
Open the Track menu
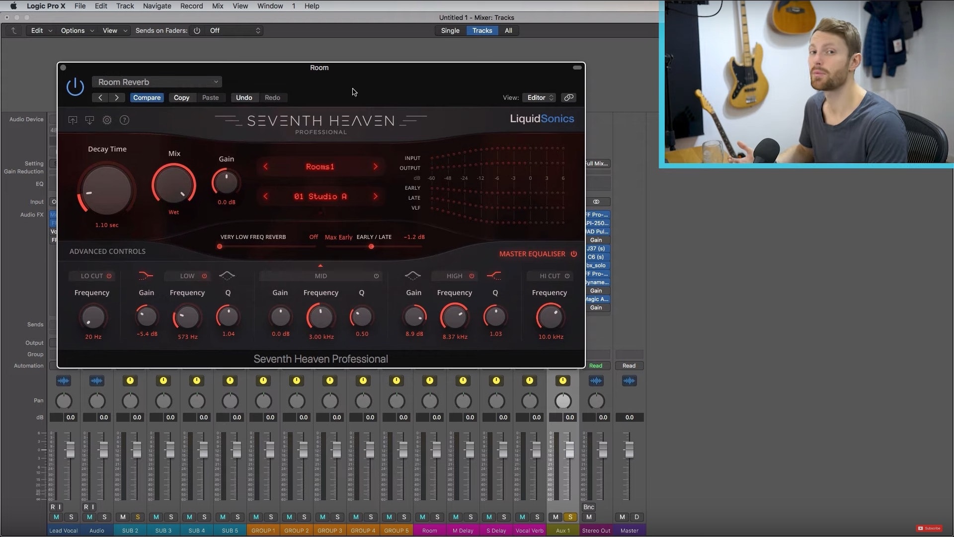(125, 6)
